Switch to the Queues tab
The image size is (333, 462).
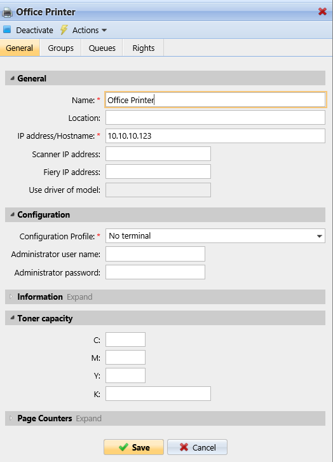(x=102, y=48)
